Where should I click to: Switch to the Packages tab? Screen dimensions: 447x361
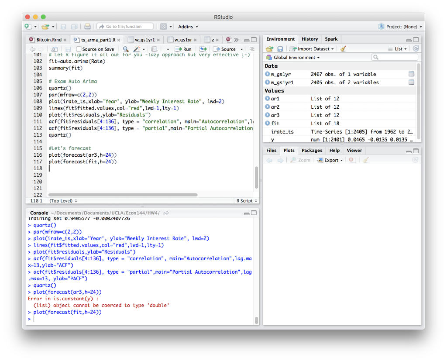312,150
